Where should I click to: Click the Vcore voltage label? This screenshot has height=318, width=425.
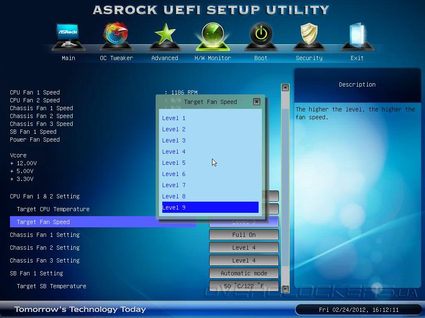coord(18,155)
